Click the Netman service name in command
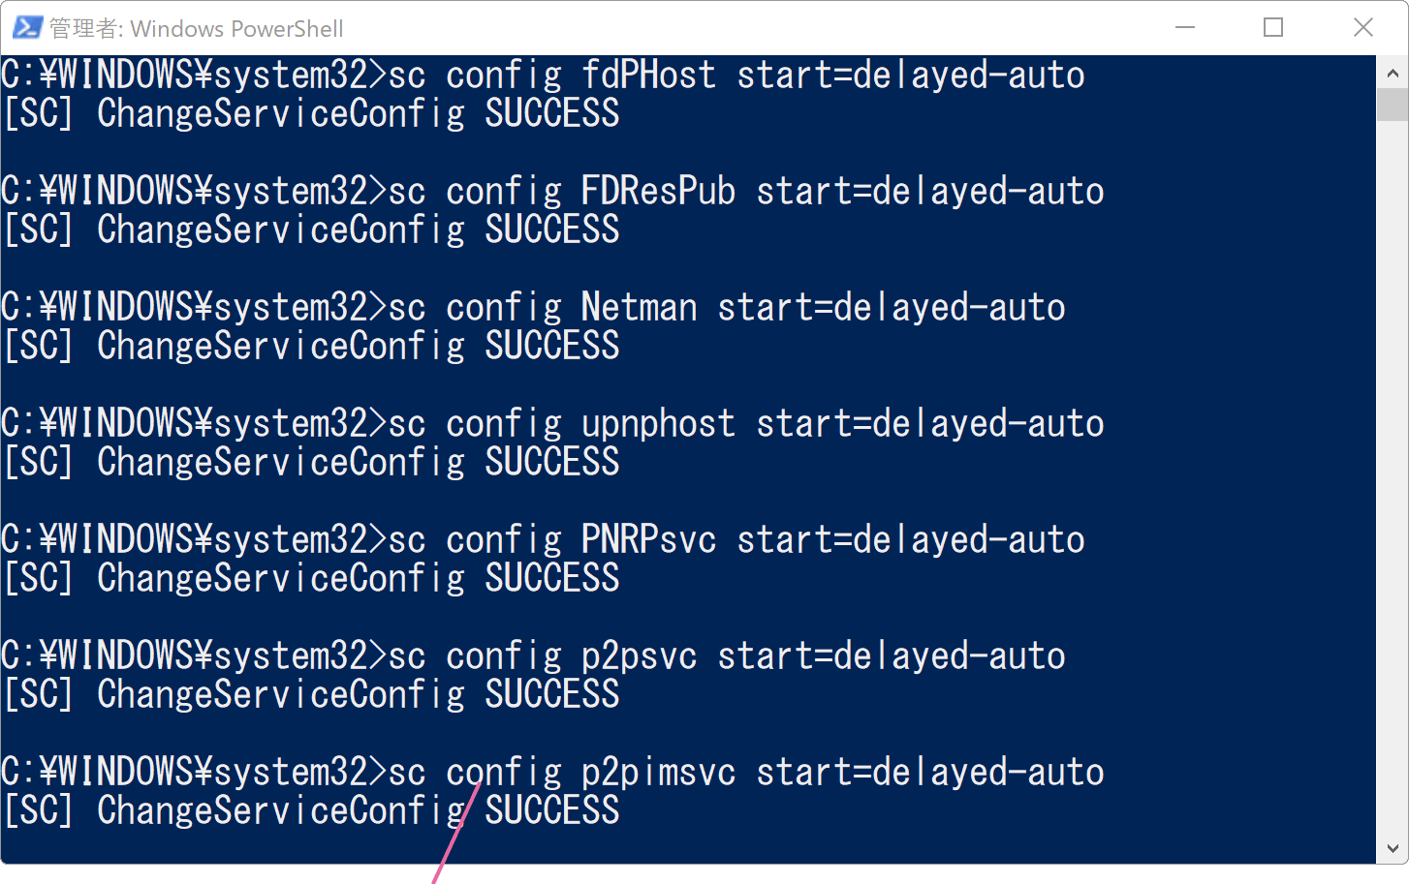Image resolution: width=1409 pixels, height=884 pixels. click(639, 308)
